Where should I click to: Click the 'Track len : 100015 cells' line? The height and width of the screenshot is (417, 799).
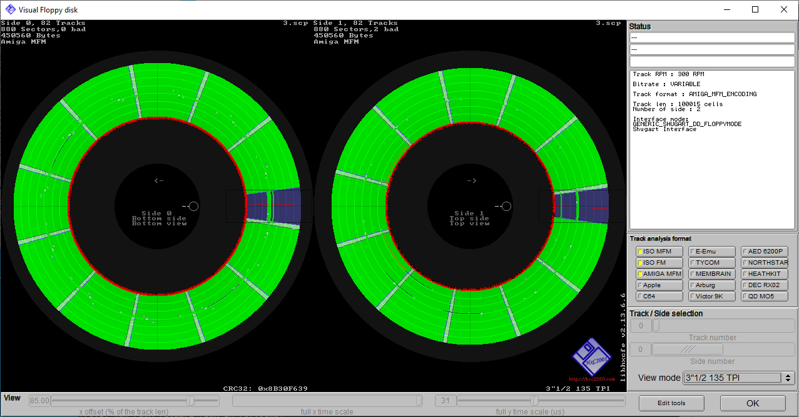click(x=678, y=104)
